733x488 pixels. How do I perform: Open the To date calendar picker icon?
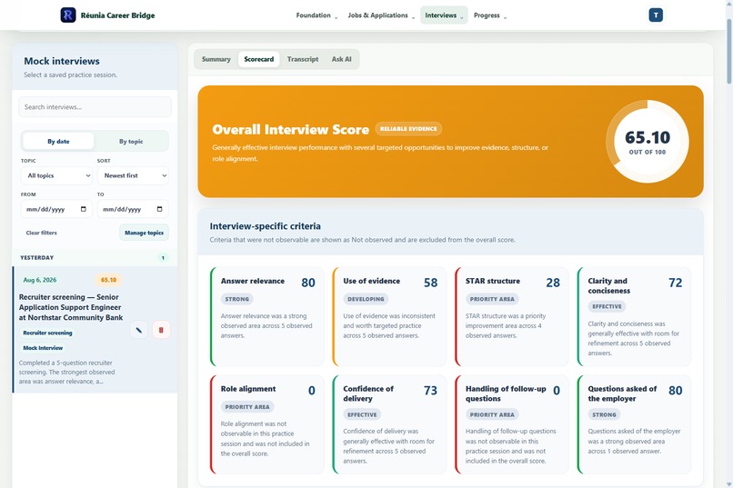159,209
